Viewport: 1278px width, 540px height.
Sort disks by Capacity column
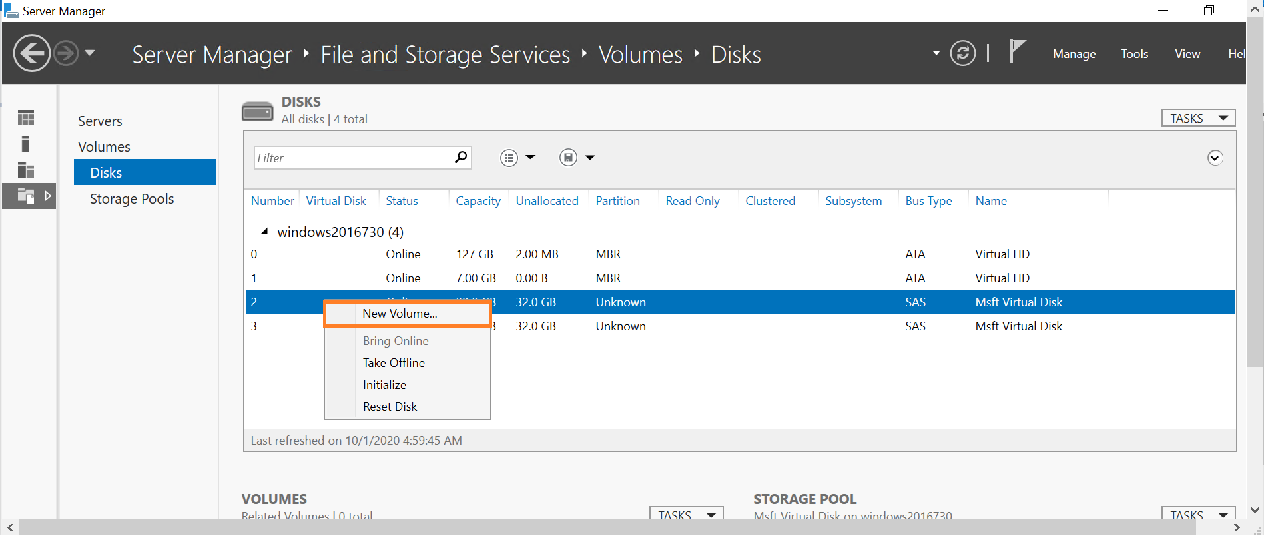click(x=478, y=201)
